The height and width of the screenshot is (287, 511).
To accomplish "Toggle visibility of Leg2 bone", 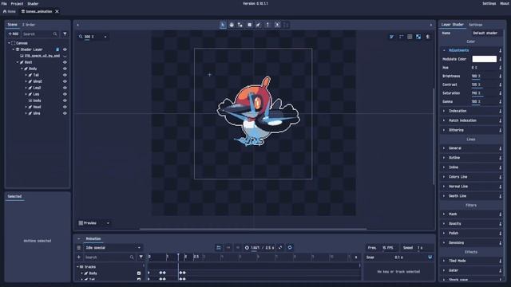I will coord(65,88).
